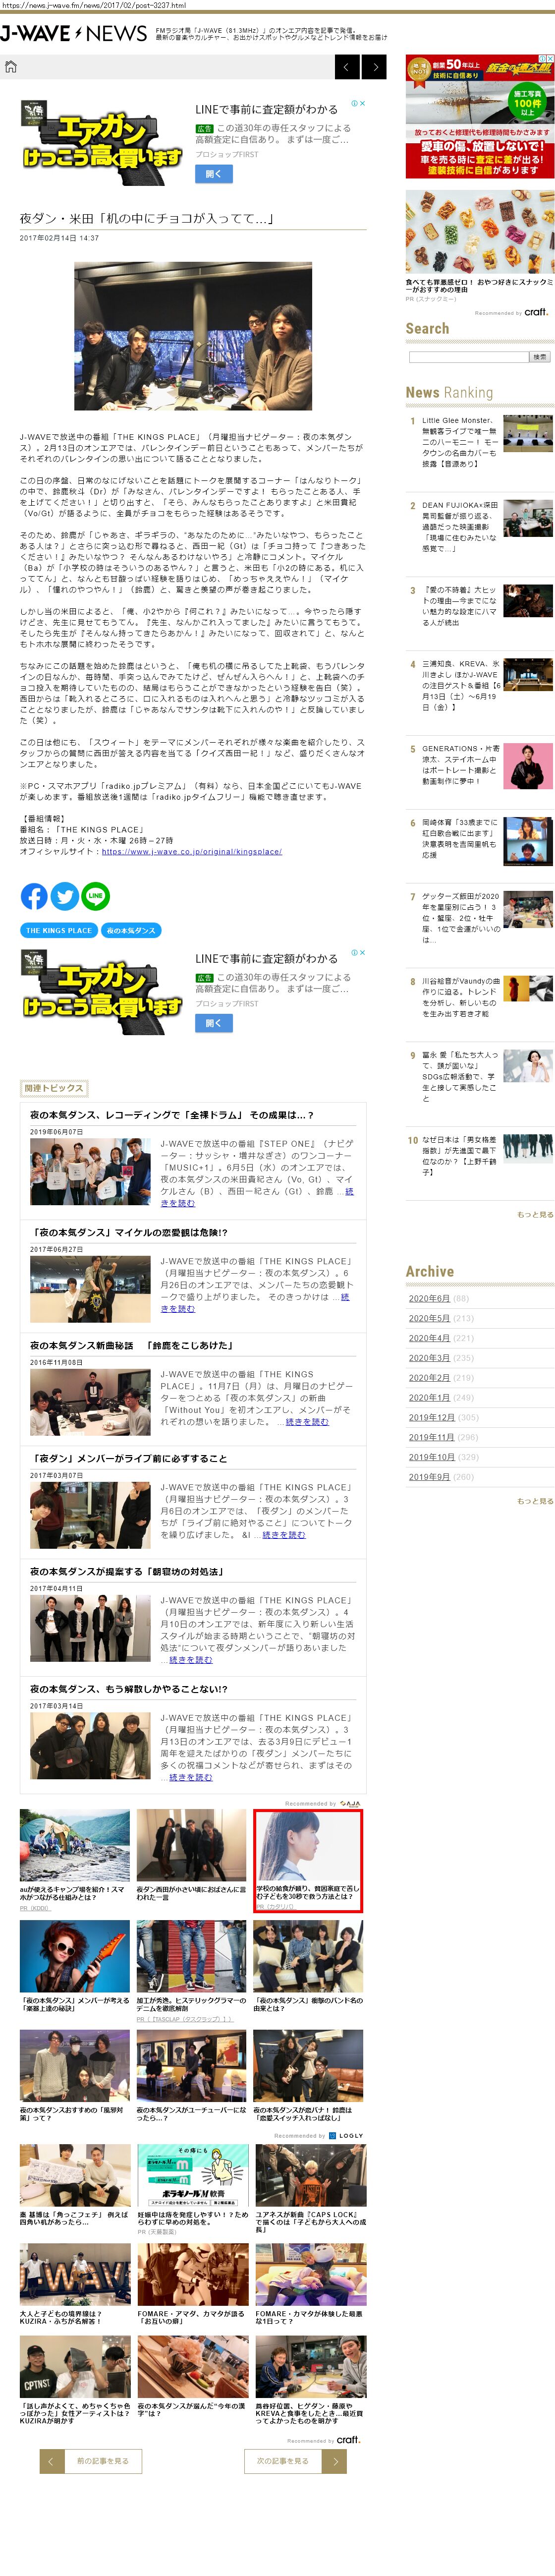555x2576 pixels.
Task: Open 2019年12月 archive
Action: coord(431,1417)
